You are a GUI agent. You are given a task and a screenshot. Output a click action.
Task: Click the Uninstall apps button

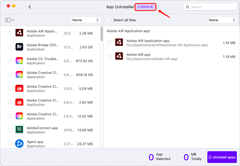tap(222, 157)
